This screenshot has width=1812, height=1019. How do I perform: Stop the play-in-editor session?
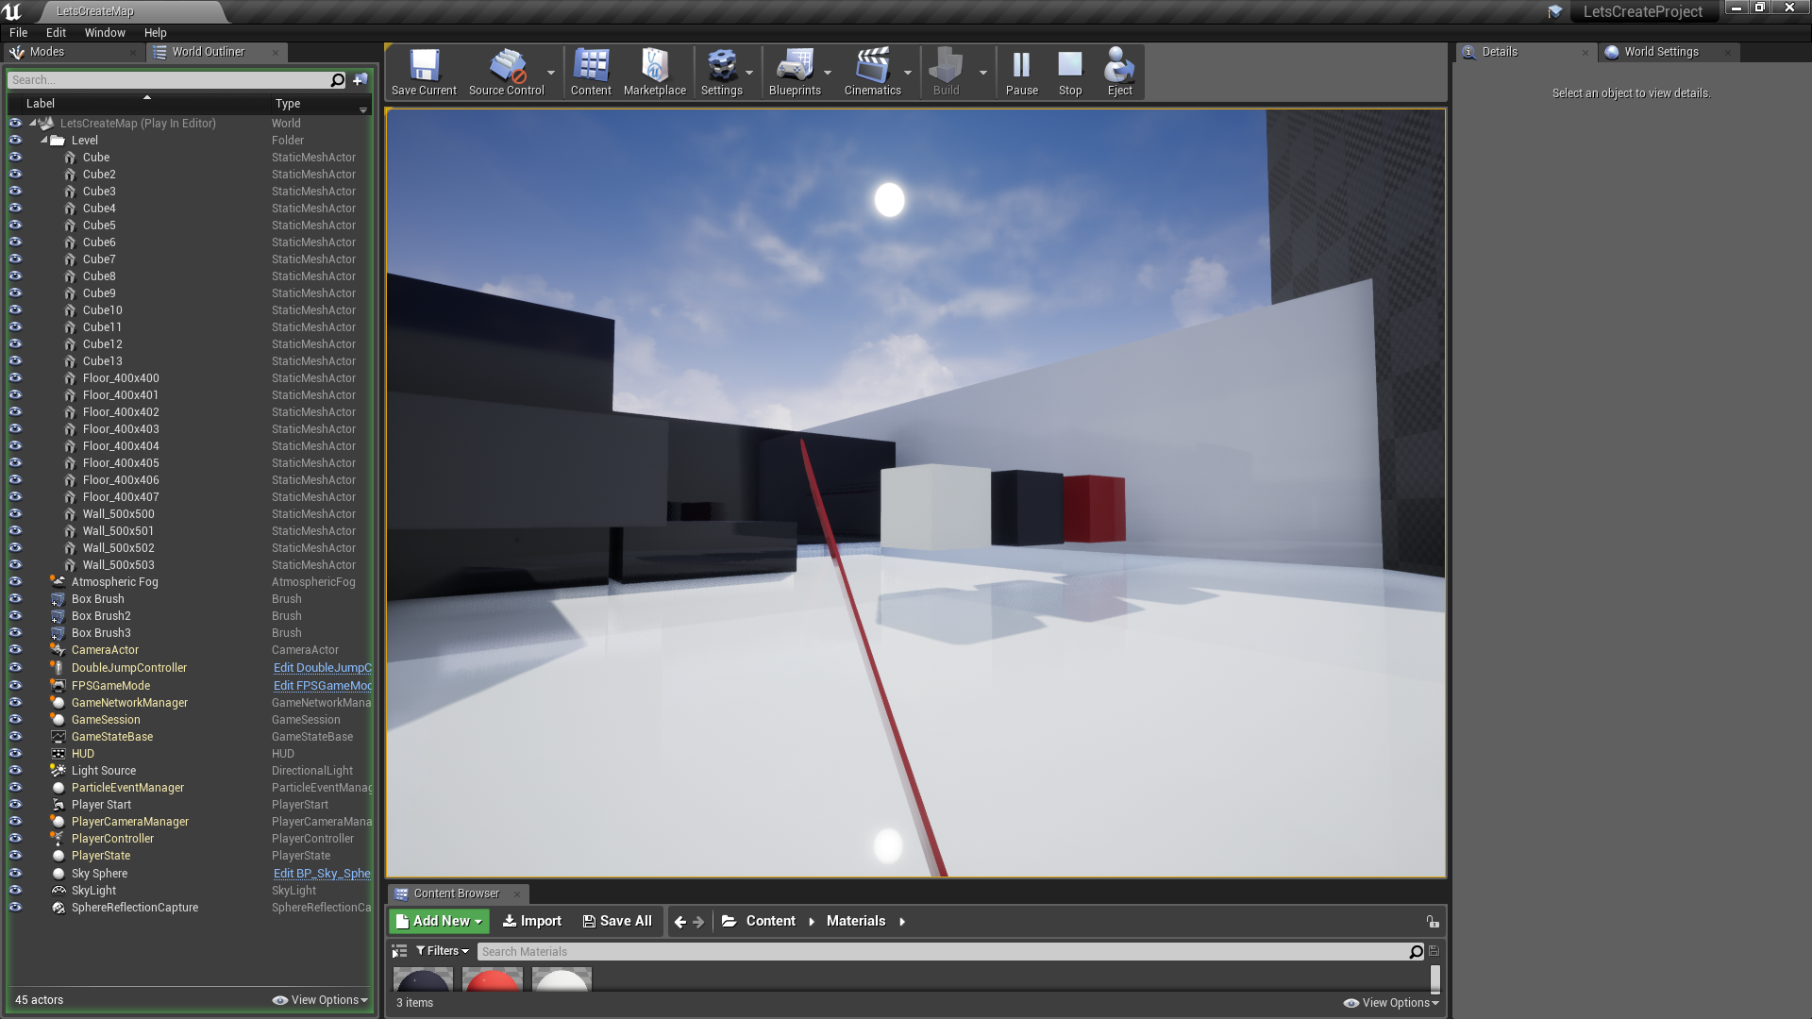[x=1070, y=72]
